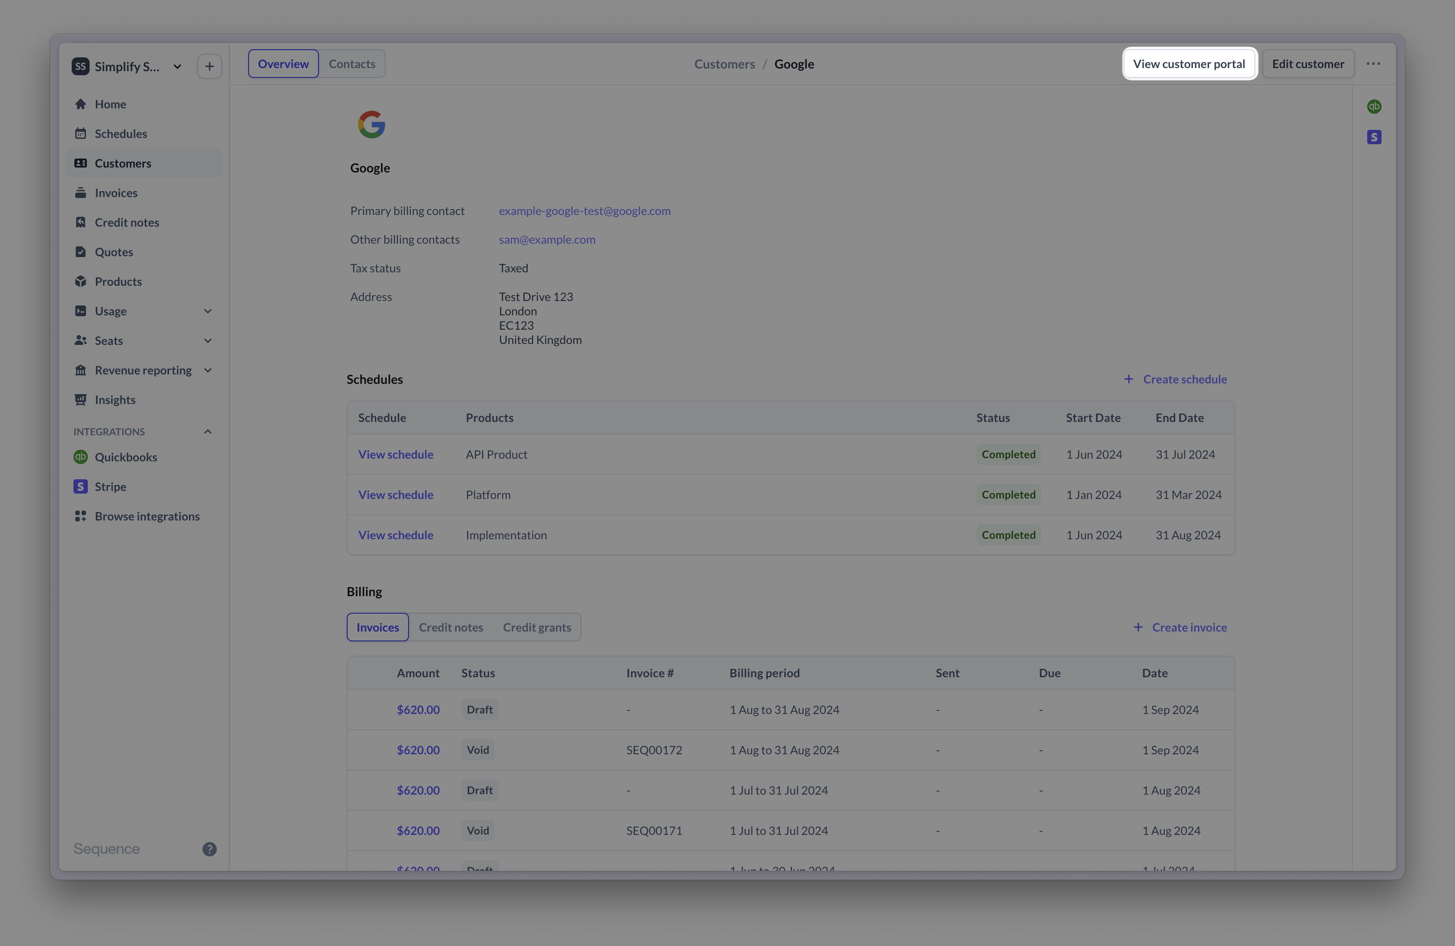Expand the Revenue reporting chevron
The width and height of the screenshot is (1455, 946).
point(208,370)
